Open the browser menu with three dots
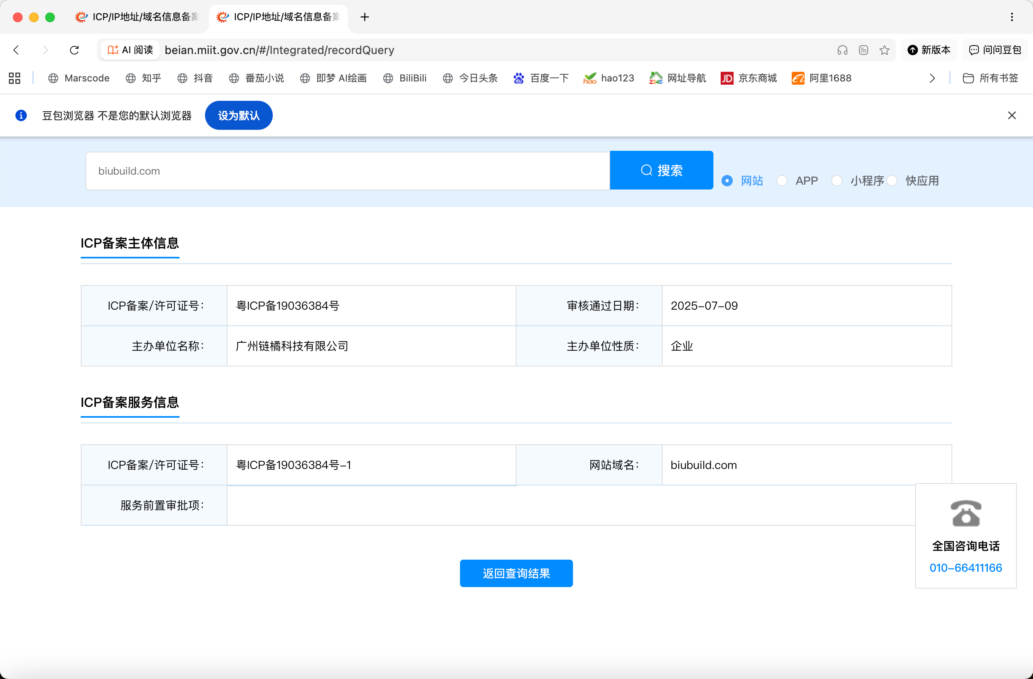Image resolution: width=1033 pixels, height=679 pixels. point(1012,17)
